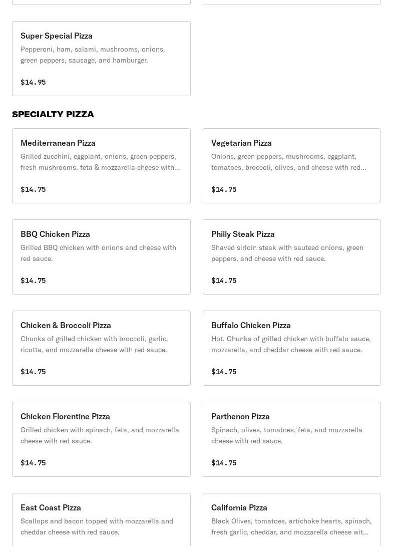Click the Philly Steak Pizza price
Image resolution: width=393 pixels, height=546 pixels.
224,281
